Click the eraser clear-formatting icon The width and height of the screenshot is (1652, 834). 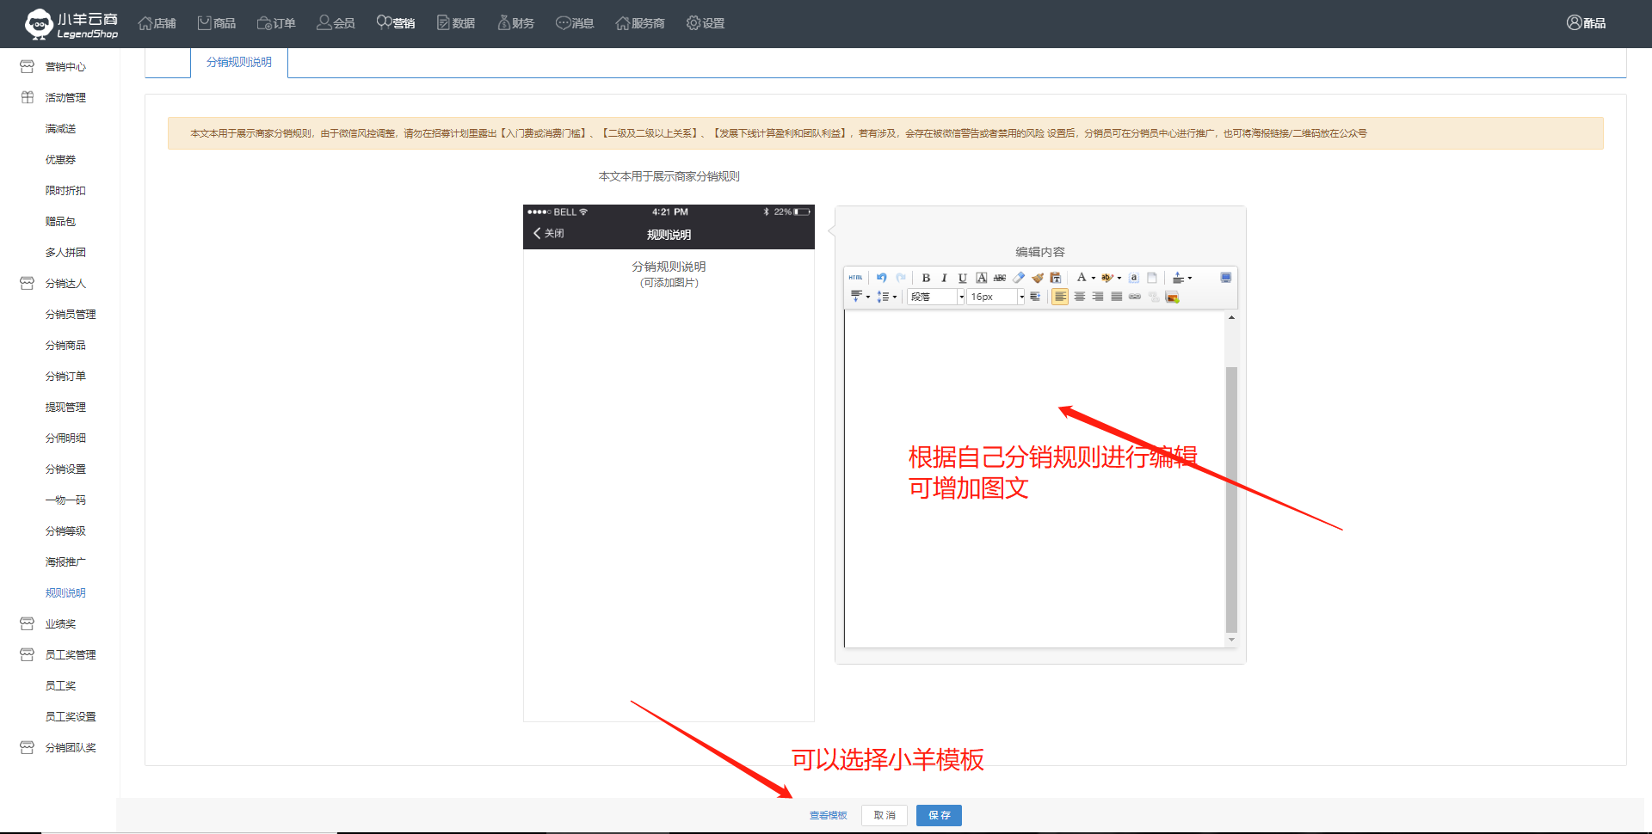pyautogui.click(x=1019, y=278)
